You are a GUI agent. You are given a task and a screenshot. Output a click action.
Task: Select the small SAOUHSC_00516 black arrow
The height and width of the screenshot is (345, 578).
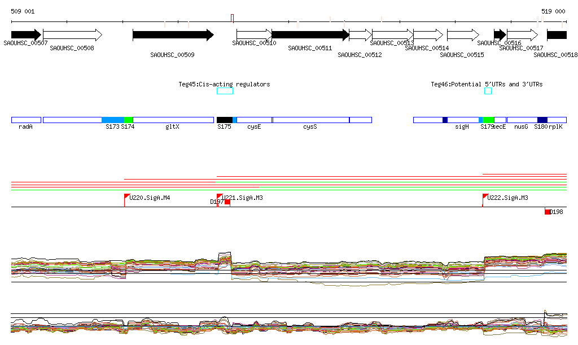click(500, 35)
